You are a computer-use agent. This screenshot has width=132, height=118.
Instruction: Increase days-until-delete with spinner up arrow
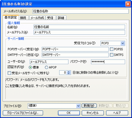click(69, 72)
